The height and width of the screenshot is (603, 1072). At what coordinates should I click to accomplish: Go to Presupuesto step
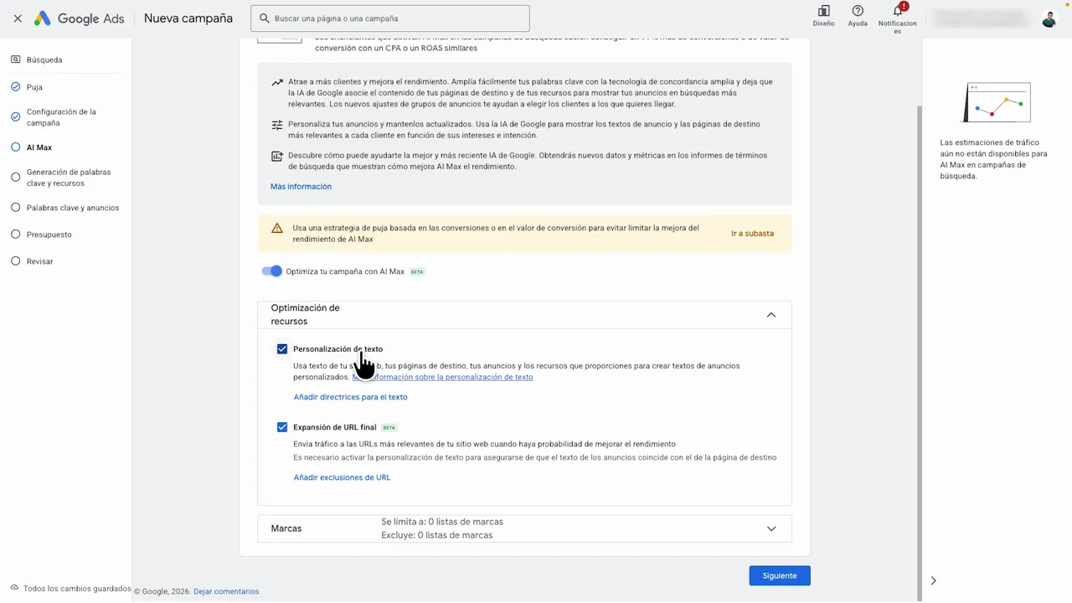pyautogui.click(x=49, y=234)
